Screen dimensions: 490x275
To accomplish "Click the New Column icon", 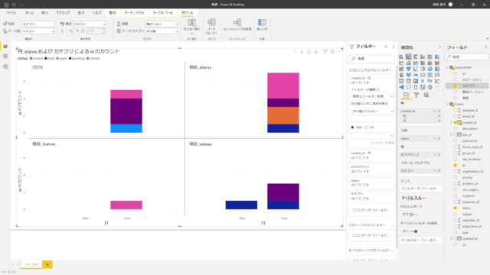I will pos(262,24).
